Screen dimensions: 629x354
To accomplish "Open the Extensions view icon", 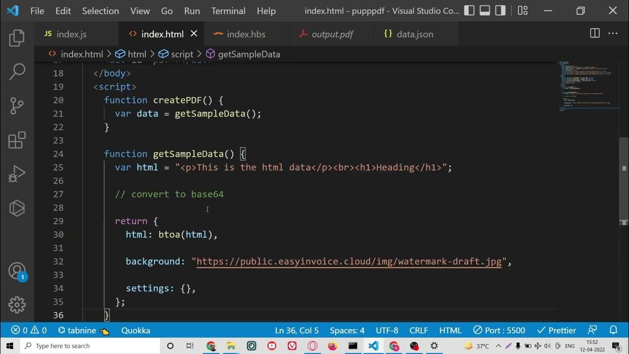I will [x=17, y=140].
